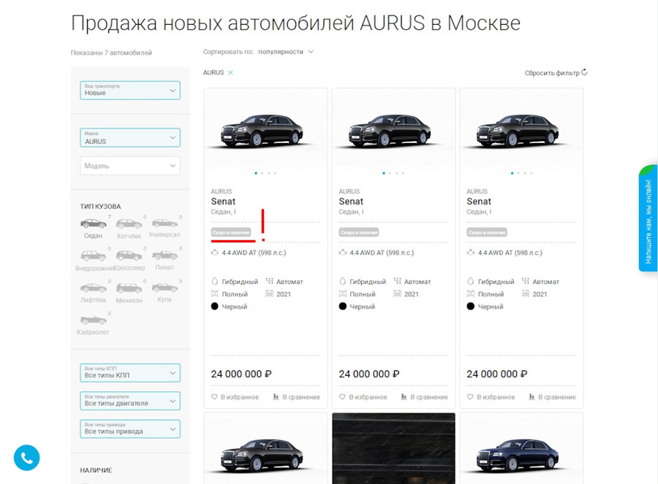
Task: Click the third car's black color swatch
Action: point(470,307)
